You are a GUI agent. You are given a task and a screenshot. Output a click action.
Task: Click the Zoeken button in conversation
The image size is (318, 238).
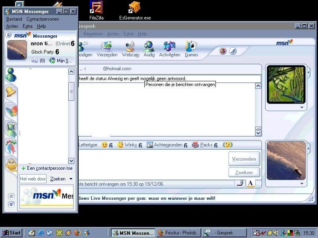point(244,173)
